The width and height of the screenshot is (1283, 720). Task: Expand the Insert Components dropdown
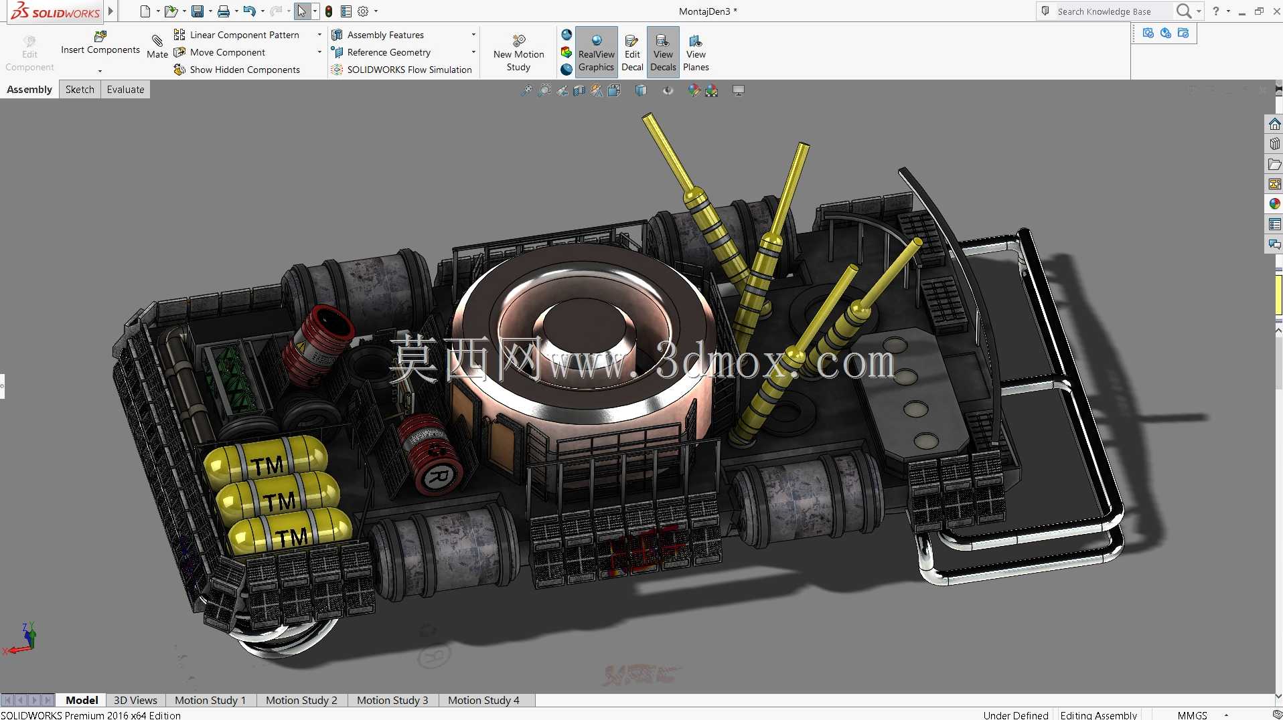coord(100,71)
